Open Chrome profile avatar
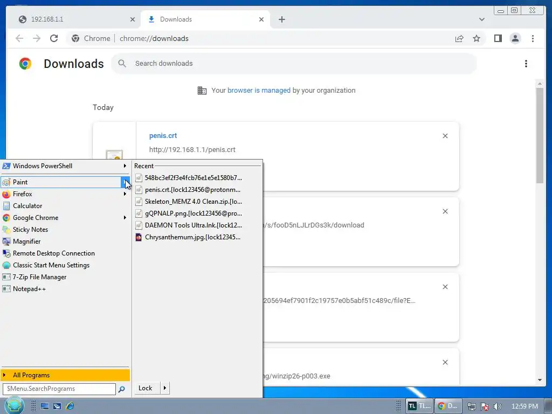Screen dimensions: 552x414 [x=515, y=38]
